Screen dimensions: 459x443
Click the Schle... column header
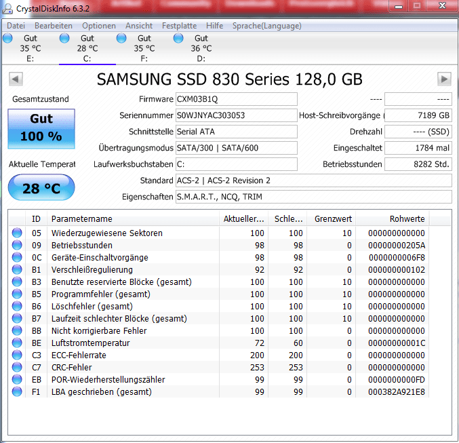click(287, 218)
